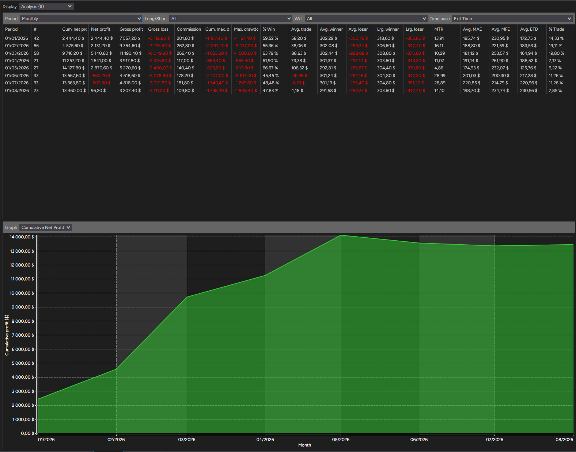Click the Avg. loser column header
The image size is (576, 452).
point(360,29)
